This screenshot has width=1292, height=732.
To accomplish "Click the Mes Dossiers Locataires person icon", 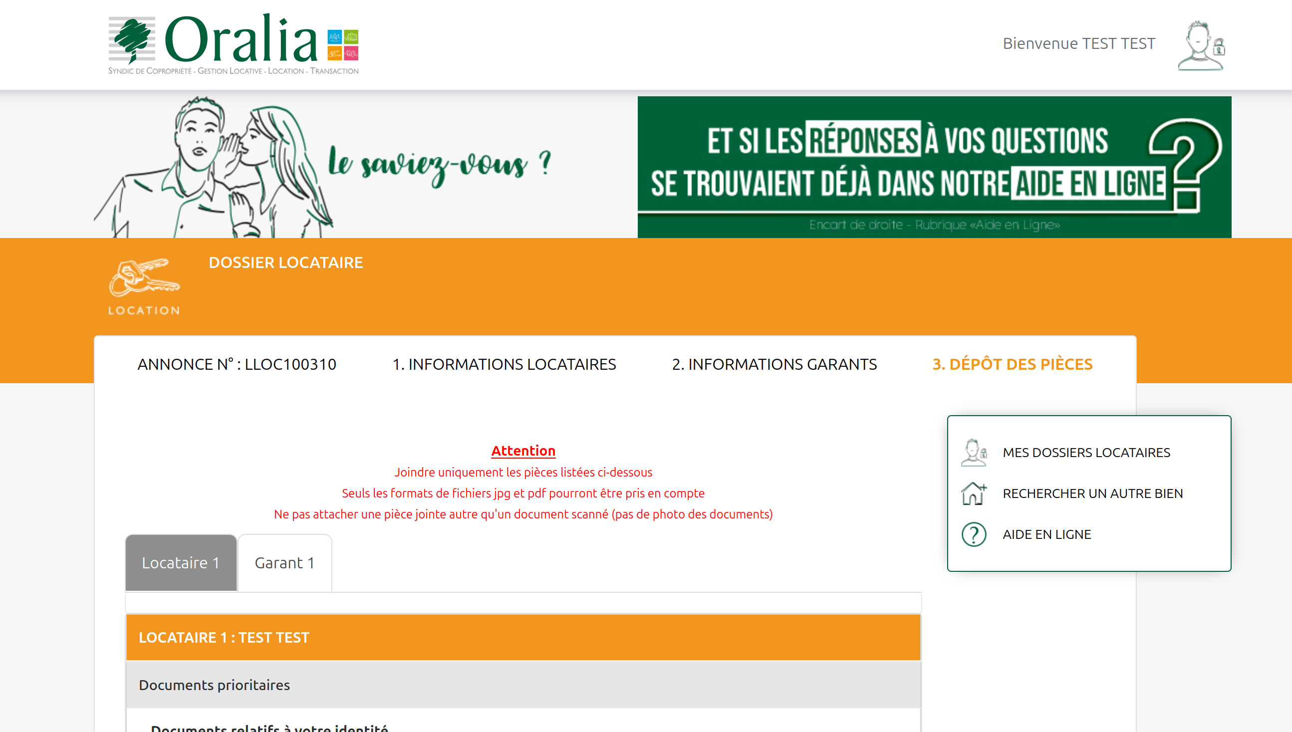I will click(x=974, y=453).
